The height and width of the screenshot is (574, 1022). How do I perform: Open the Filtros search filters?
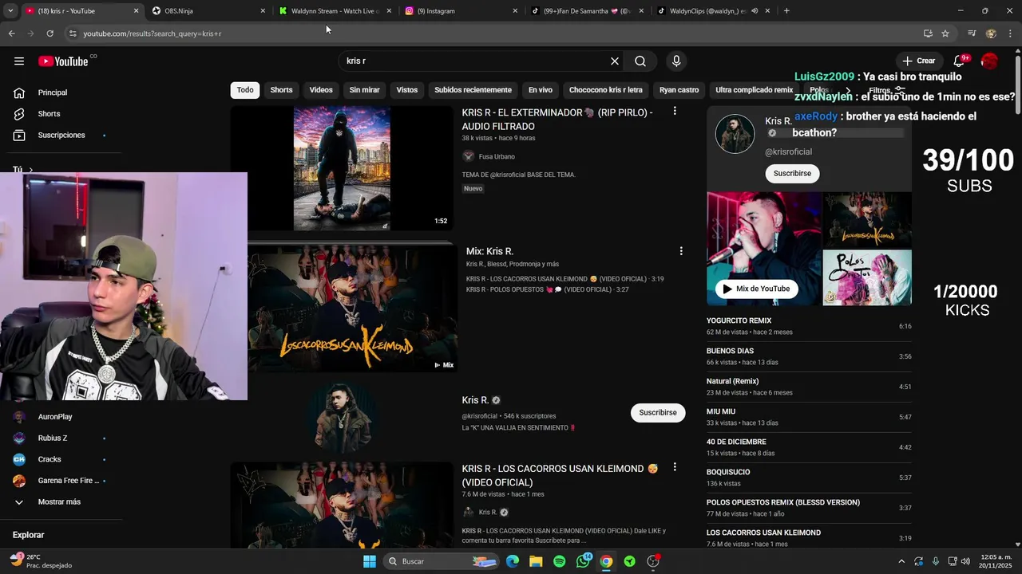pyautogui.click(x=886, y=90)
